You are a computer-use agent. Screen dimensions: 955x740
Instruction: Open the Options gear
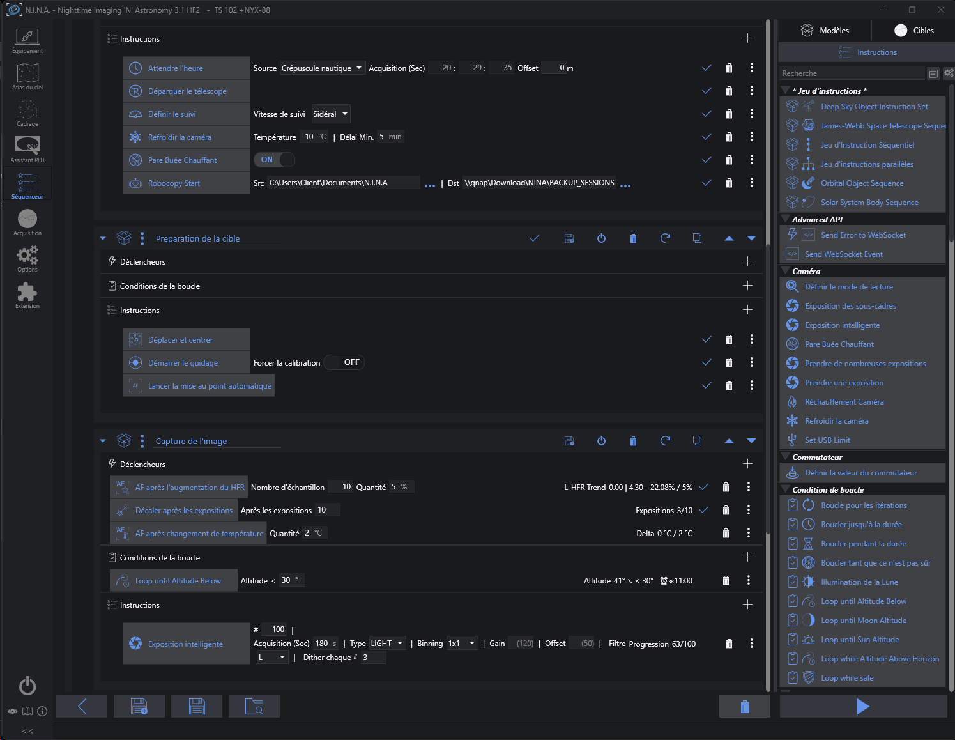tap(27, 259)
